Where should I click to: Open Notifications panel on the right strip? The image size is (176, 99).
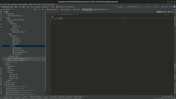175,68
